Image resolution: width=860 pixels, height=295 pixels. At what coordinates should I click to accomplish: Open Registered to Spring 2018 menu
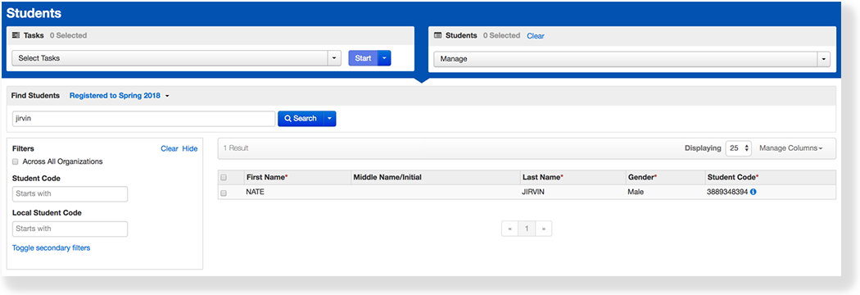pos(119,95)
